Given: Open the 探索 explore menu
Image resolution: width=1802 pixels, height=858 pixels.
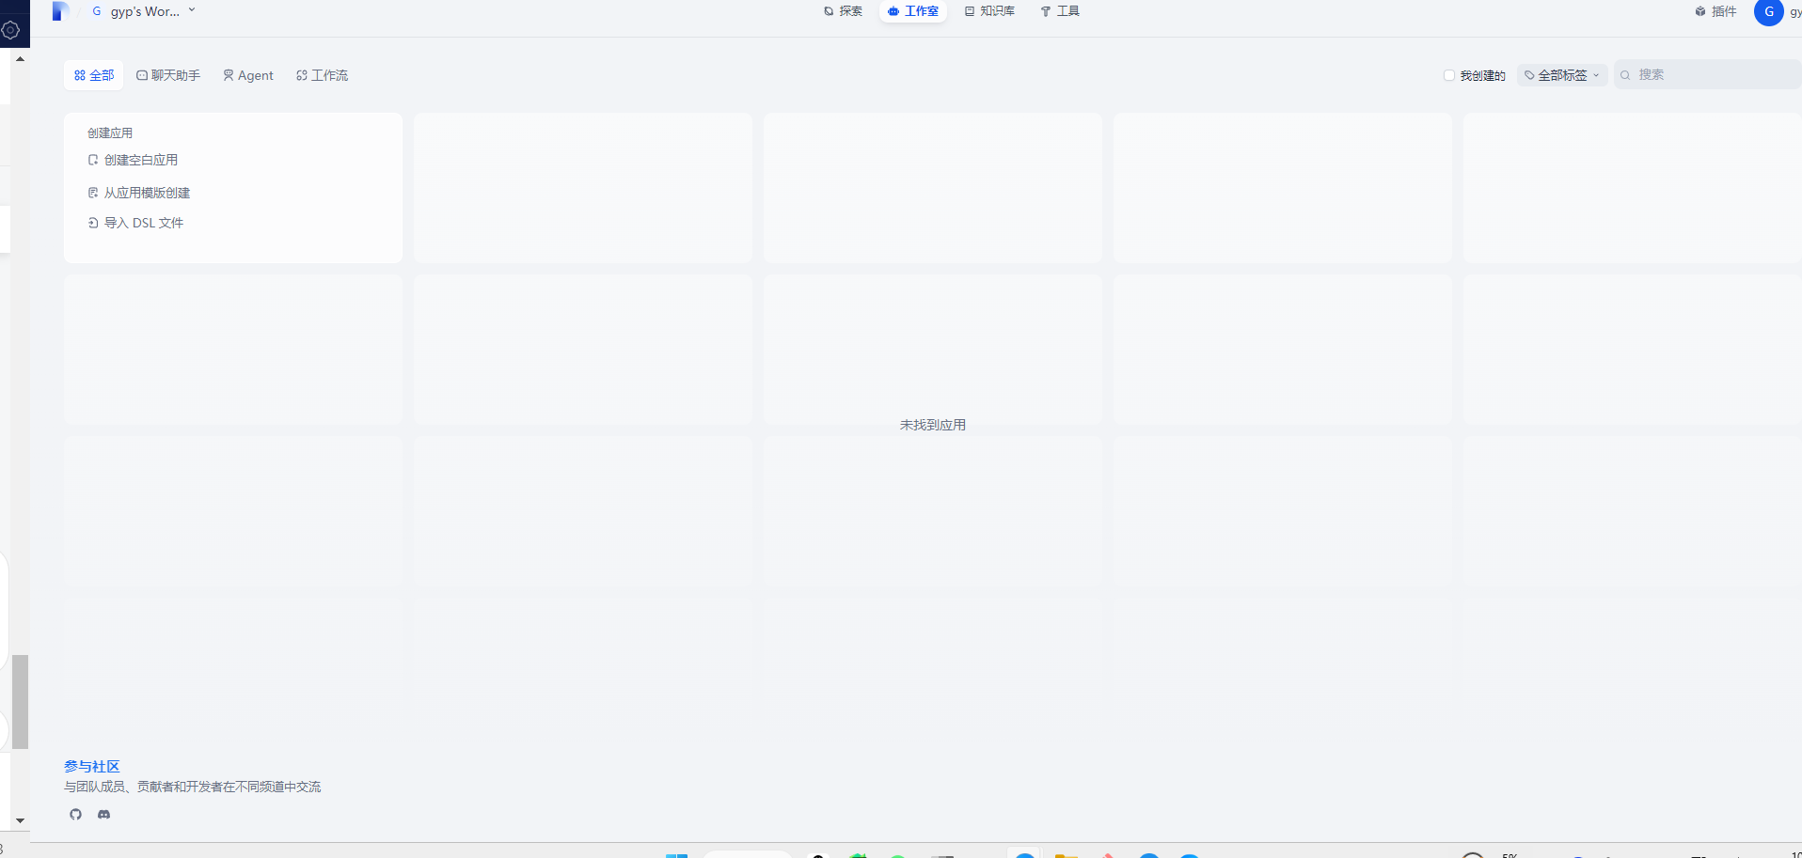Looking at the screenshot, I should click(x=843, y=11).
